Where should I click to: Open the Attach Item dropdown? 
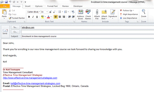[x=104, y=14]
